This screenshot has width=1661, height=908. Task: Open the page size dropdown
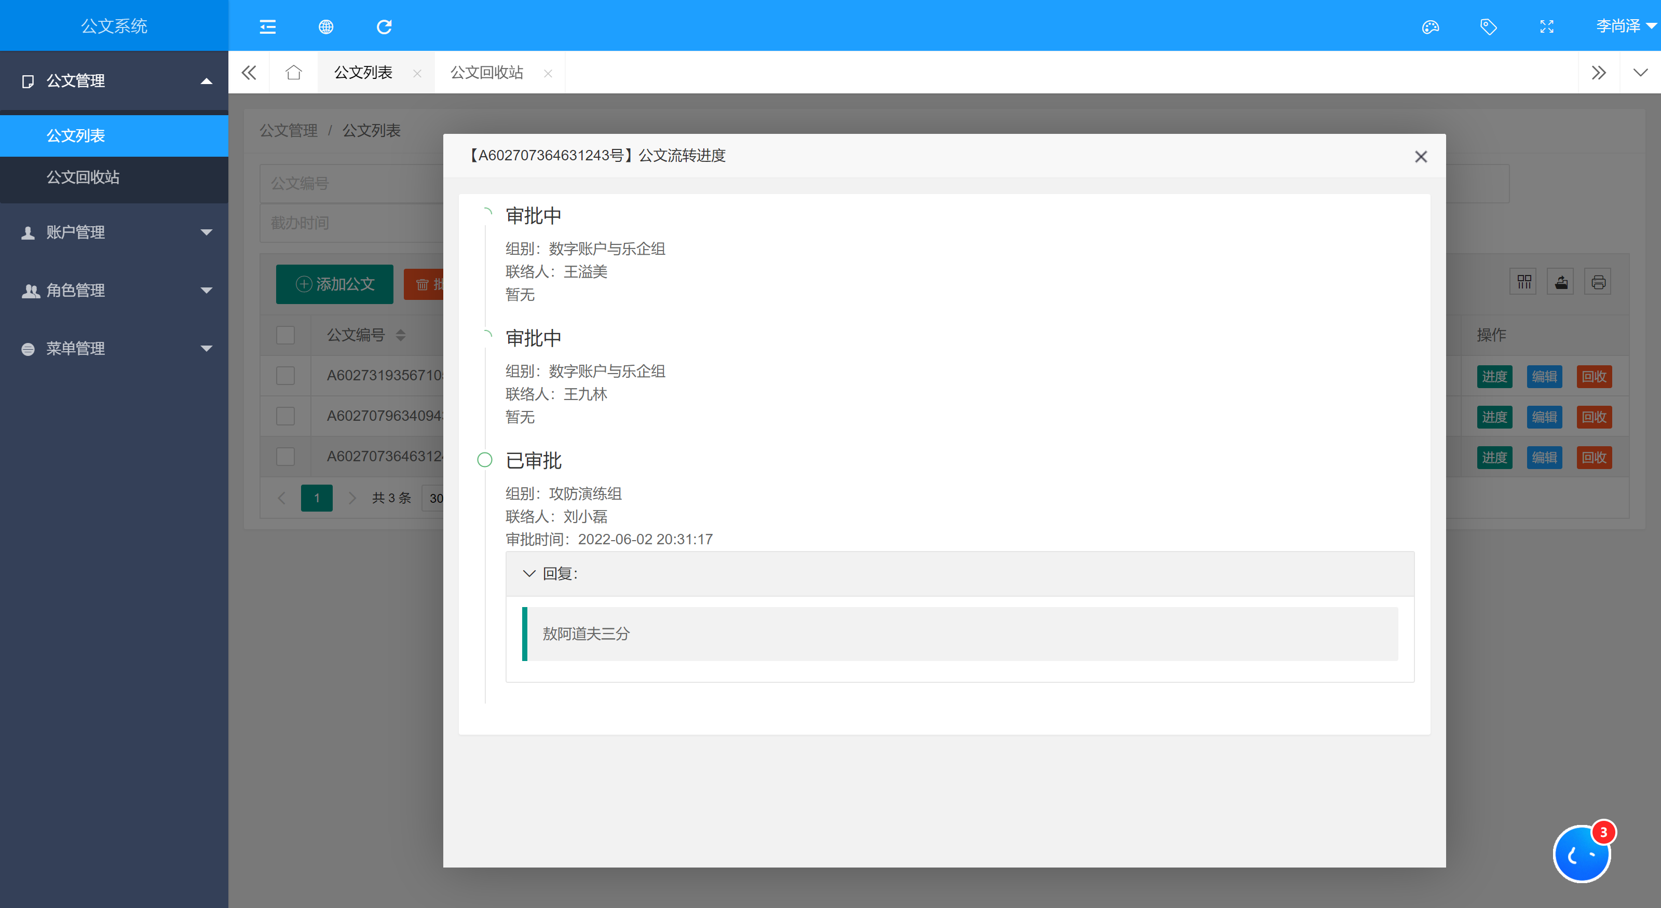tap(433, 498)
